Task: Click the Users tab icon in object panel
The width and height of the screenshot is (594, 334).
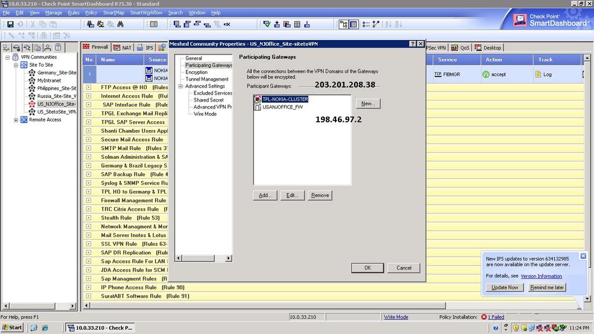Action: pos(48,48)
